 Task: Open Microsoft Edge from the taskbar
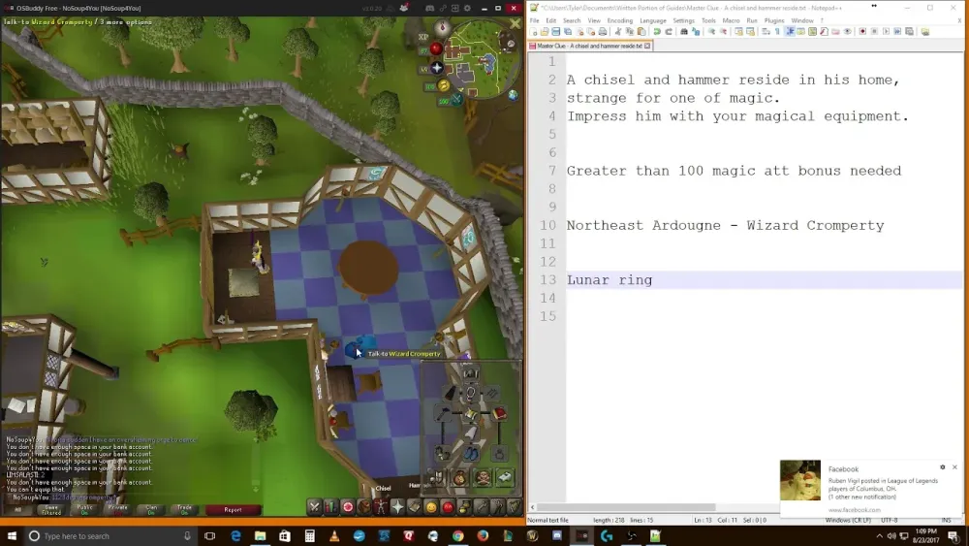pyautogui.click(x=235, y=535)
